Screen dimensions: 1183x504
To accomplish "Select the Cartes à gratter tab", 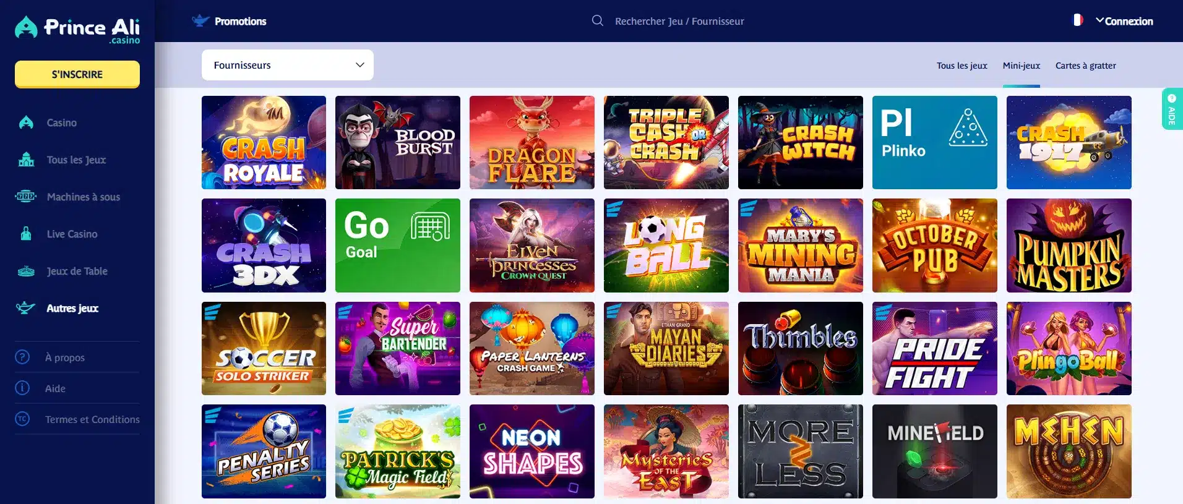I will tap(1085, 66).
